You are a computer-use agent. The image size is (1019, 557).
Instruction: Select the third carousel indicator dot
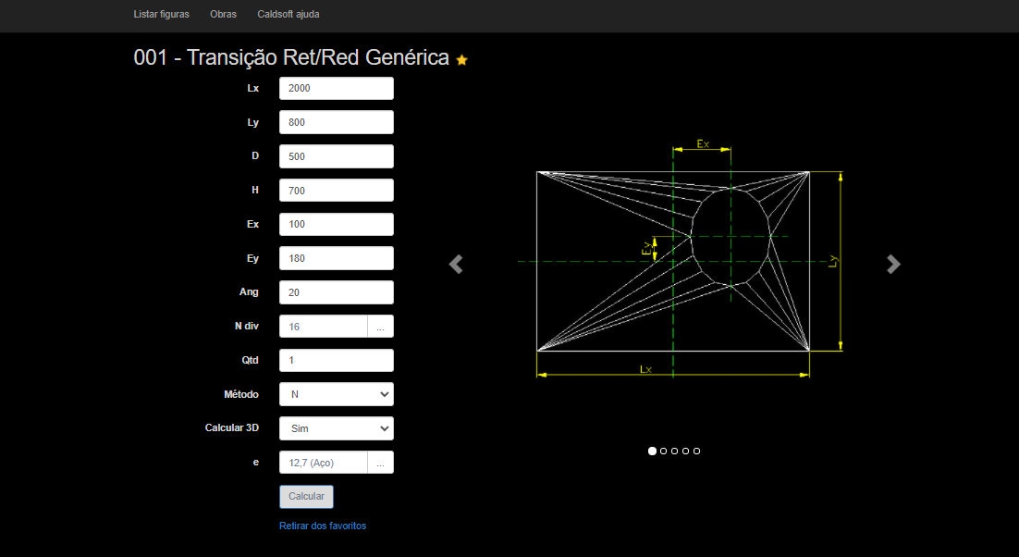coord(674,452)
